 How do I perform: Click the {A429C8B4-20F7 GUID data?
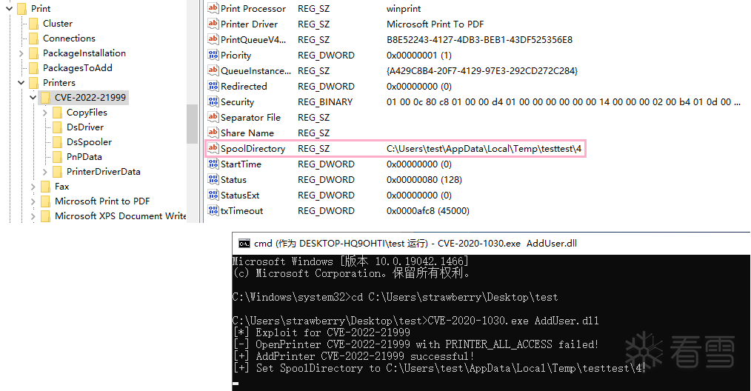click(x=482, y=71)
